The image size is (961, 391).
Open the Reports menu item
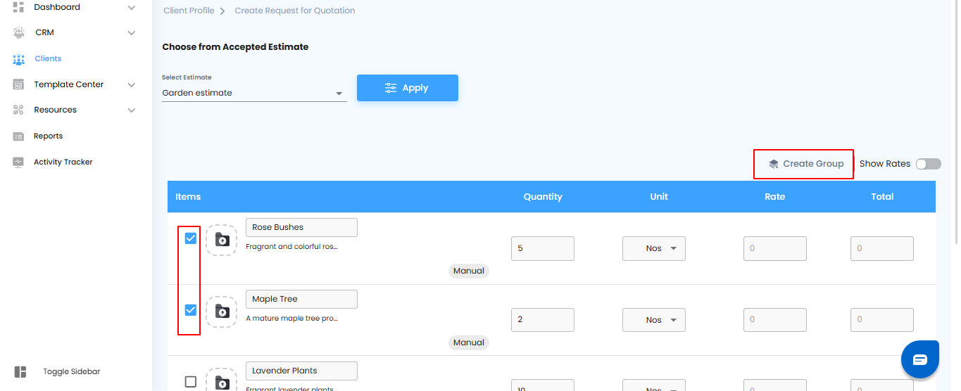click(x=48, y=136)
